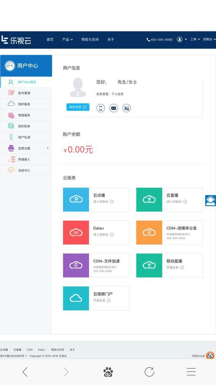
Task: Click the 云直播 green cloud tile
Action: (x=149, y=200)
